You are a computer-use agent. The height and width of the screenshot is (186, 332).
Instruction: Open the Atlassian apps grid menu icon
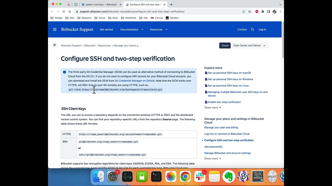55,29
